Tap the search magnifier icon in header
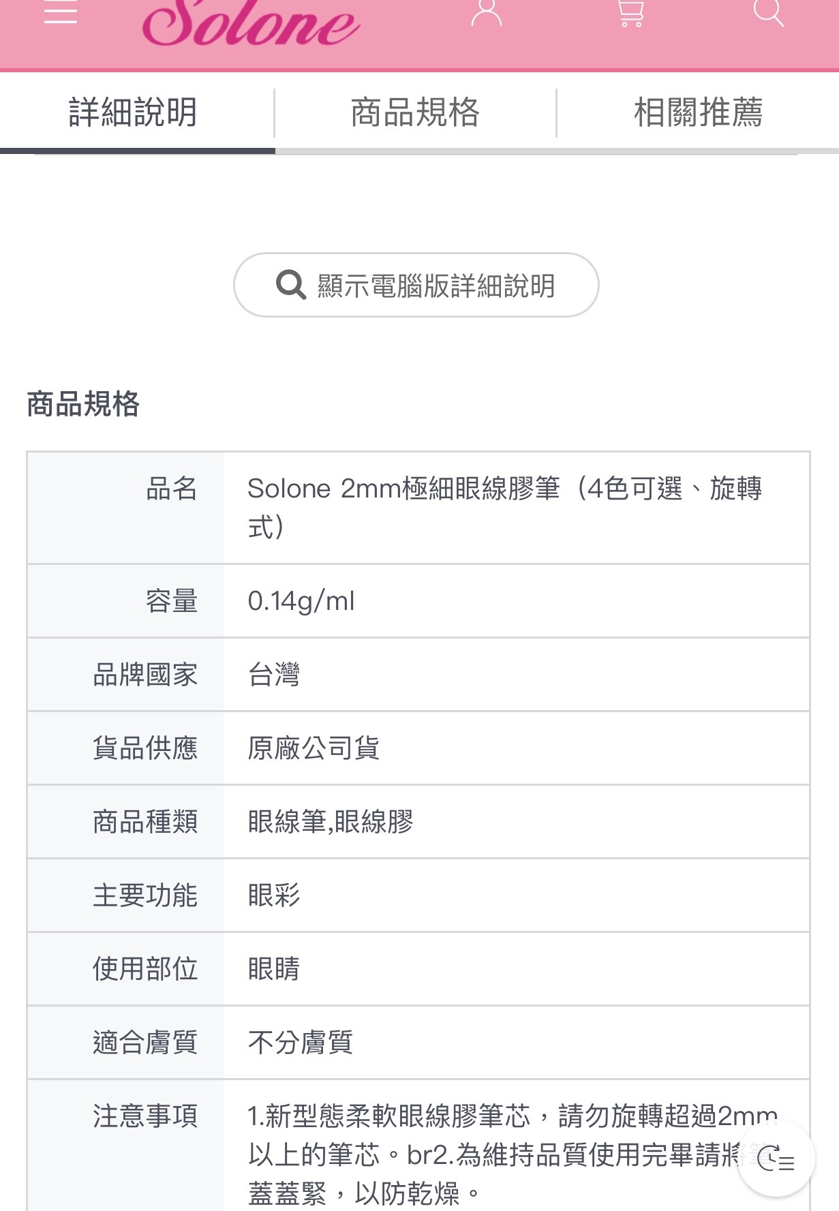Image resolution: width=839 pixels, height=1211 pixels. click(x=768, y=12)
